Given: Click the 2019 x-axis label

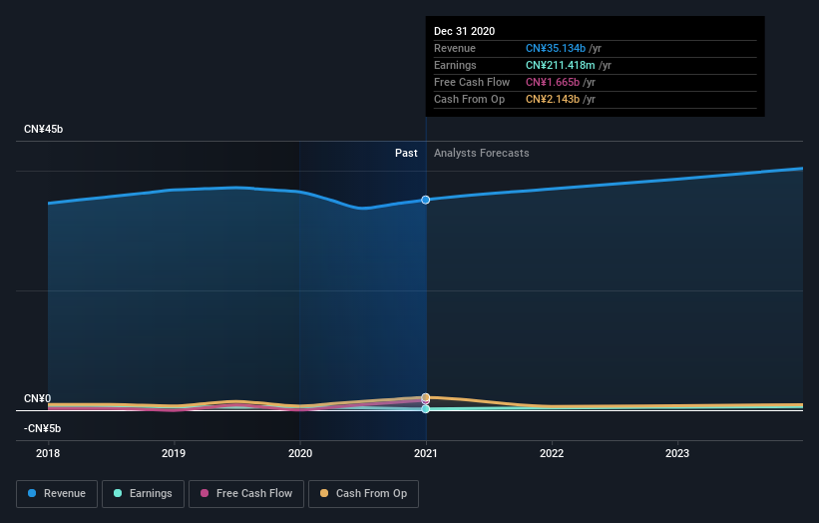Looking at the screenshot, I should (174, 453).
